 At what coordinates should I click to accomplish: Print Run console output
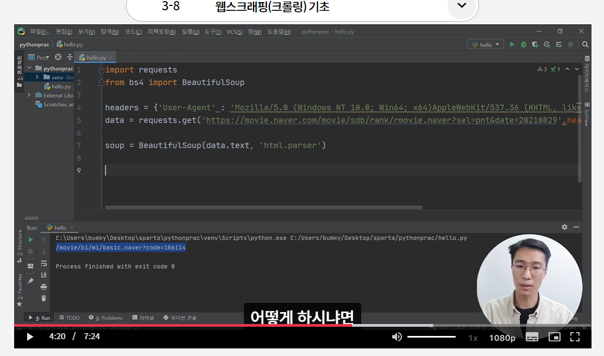click(43, 287)
